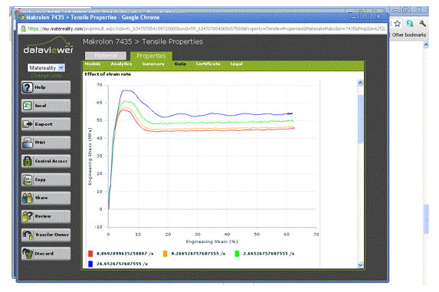Click the Excel spreadsheet icon
The width and height of the screenshot is (439, 292).
(28, 106)
